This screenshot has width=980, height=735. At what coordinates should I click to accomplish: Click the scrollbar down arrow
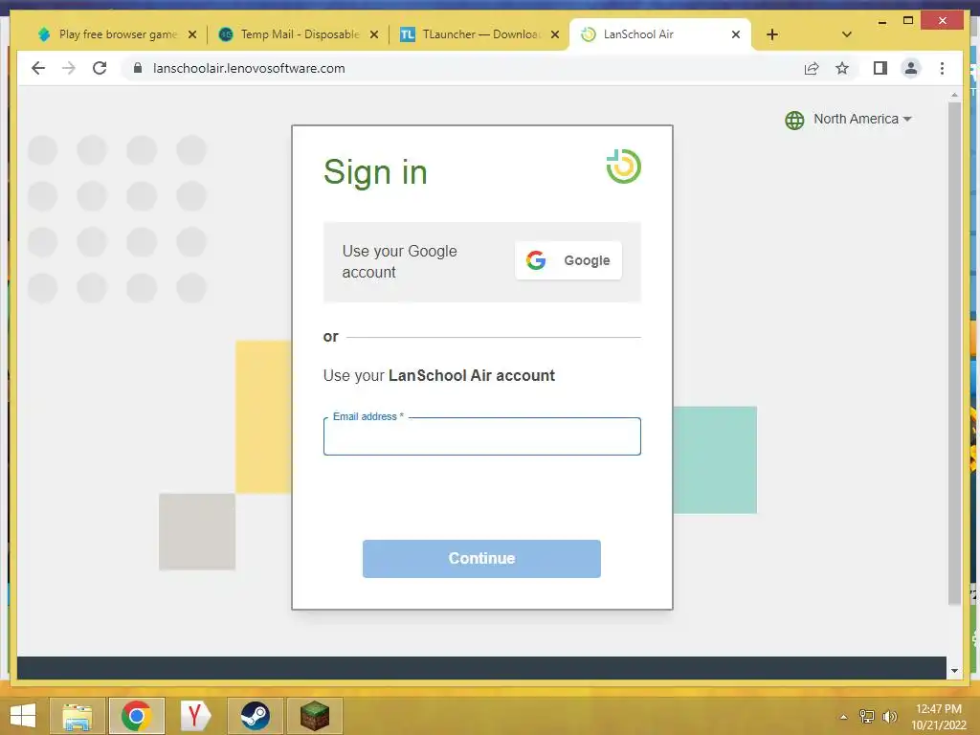(954, 671)
